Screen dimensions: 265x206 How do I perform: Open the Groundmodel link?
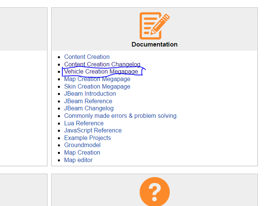tap(82, 145)
